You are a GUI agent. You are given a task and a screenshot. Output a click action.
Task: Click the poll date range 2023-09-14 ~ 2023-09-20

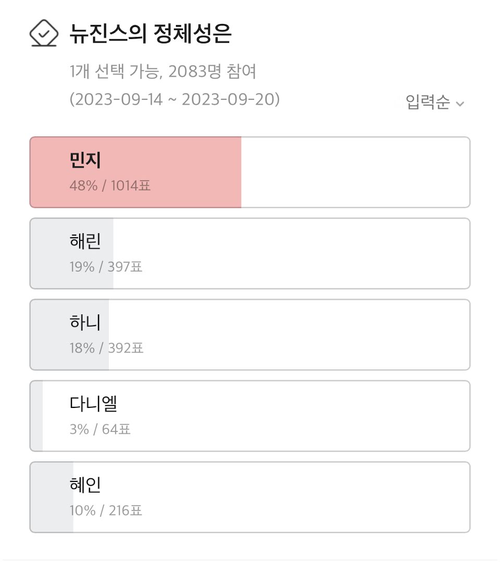[x=174, y=99]
